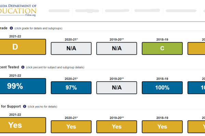This screenshot has height=136, width=205.
Task: Open the 2021-22 grade D details
Action: [23, 47]
